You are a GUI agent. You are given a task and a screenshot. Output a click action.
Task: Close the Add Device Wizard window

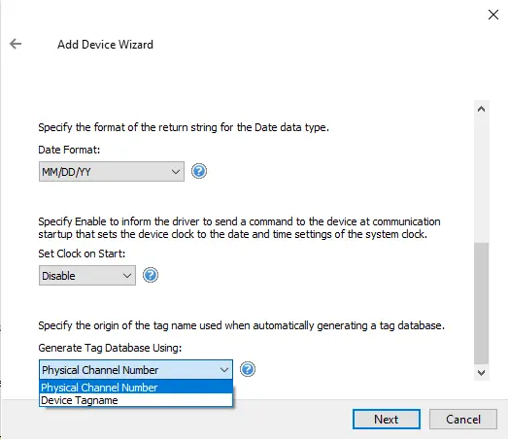point(493,15)
